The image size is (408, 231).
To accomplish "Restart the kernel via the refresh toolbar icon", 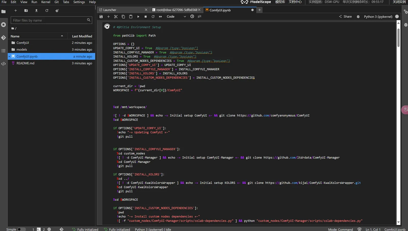I will point(153,17).
